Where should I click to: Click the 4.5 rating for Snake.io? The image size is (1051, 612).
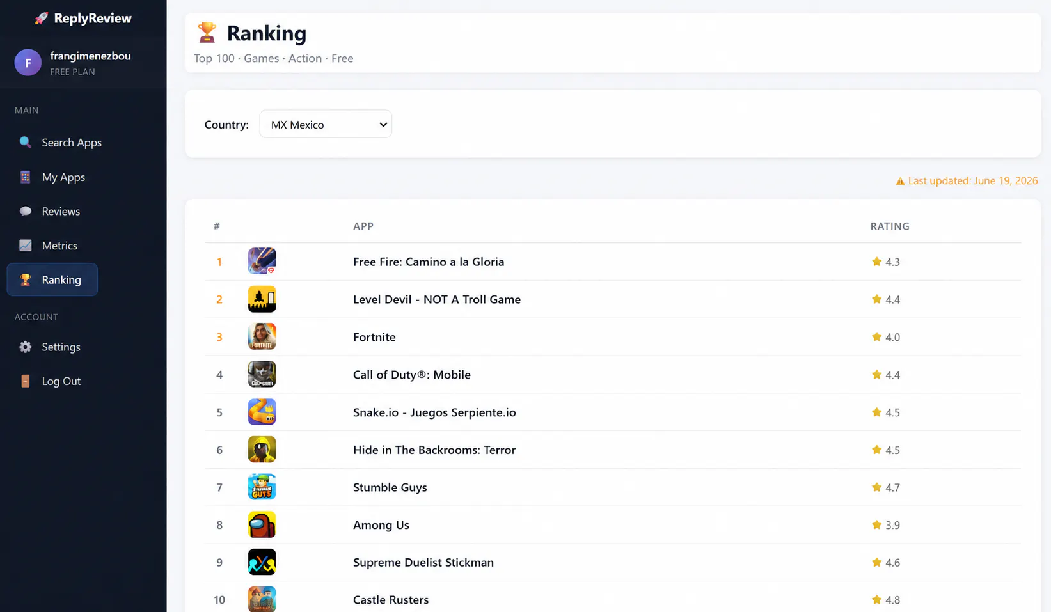pyautogui.click(x=893, y=412)
